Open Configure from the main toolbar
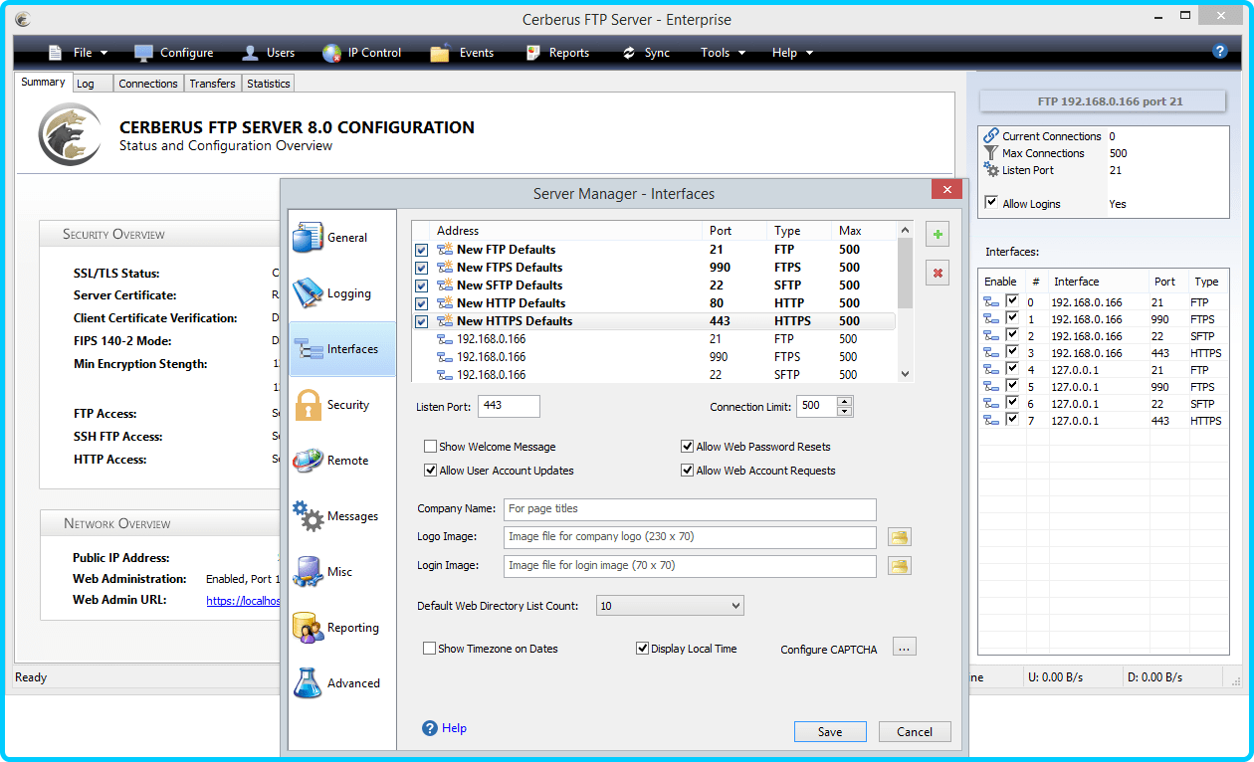Viewport: 1254px width, 762px height. (x=174, y=53)
